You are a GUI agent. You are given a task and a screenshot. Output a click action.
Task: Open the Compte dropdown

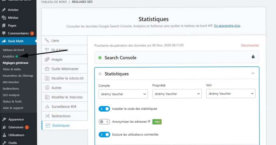[123, 94]
